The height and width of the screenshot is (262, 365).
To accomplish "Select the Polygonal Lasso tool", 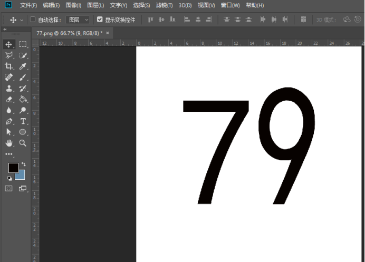I will coord(9,55).
